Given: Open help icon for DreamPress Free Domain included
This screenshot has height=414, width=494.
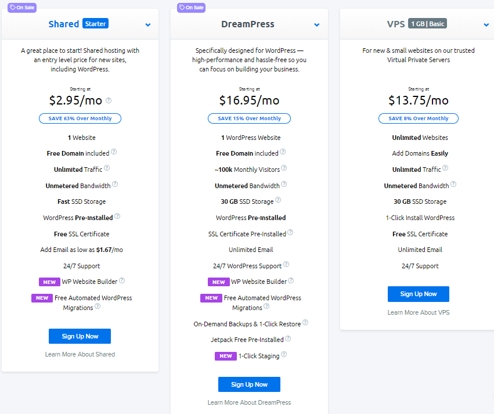Looking at the screenshot, I should 283,152.
